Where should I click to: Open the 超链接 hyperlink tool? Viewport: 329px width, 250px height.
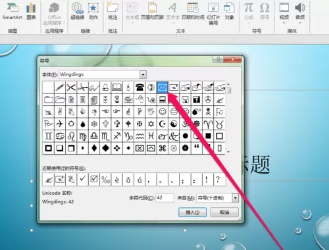pos(78,11)
